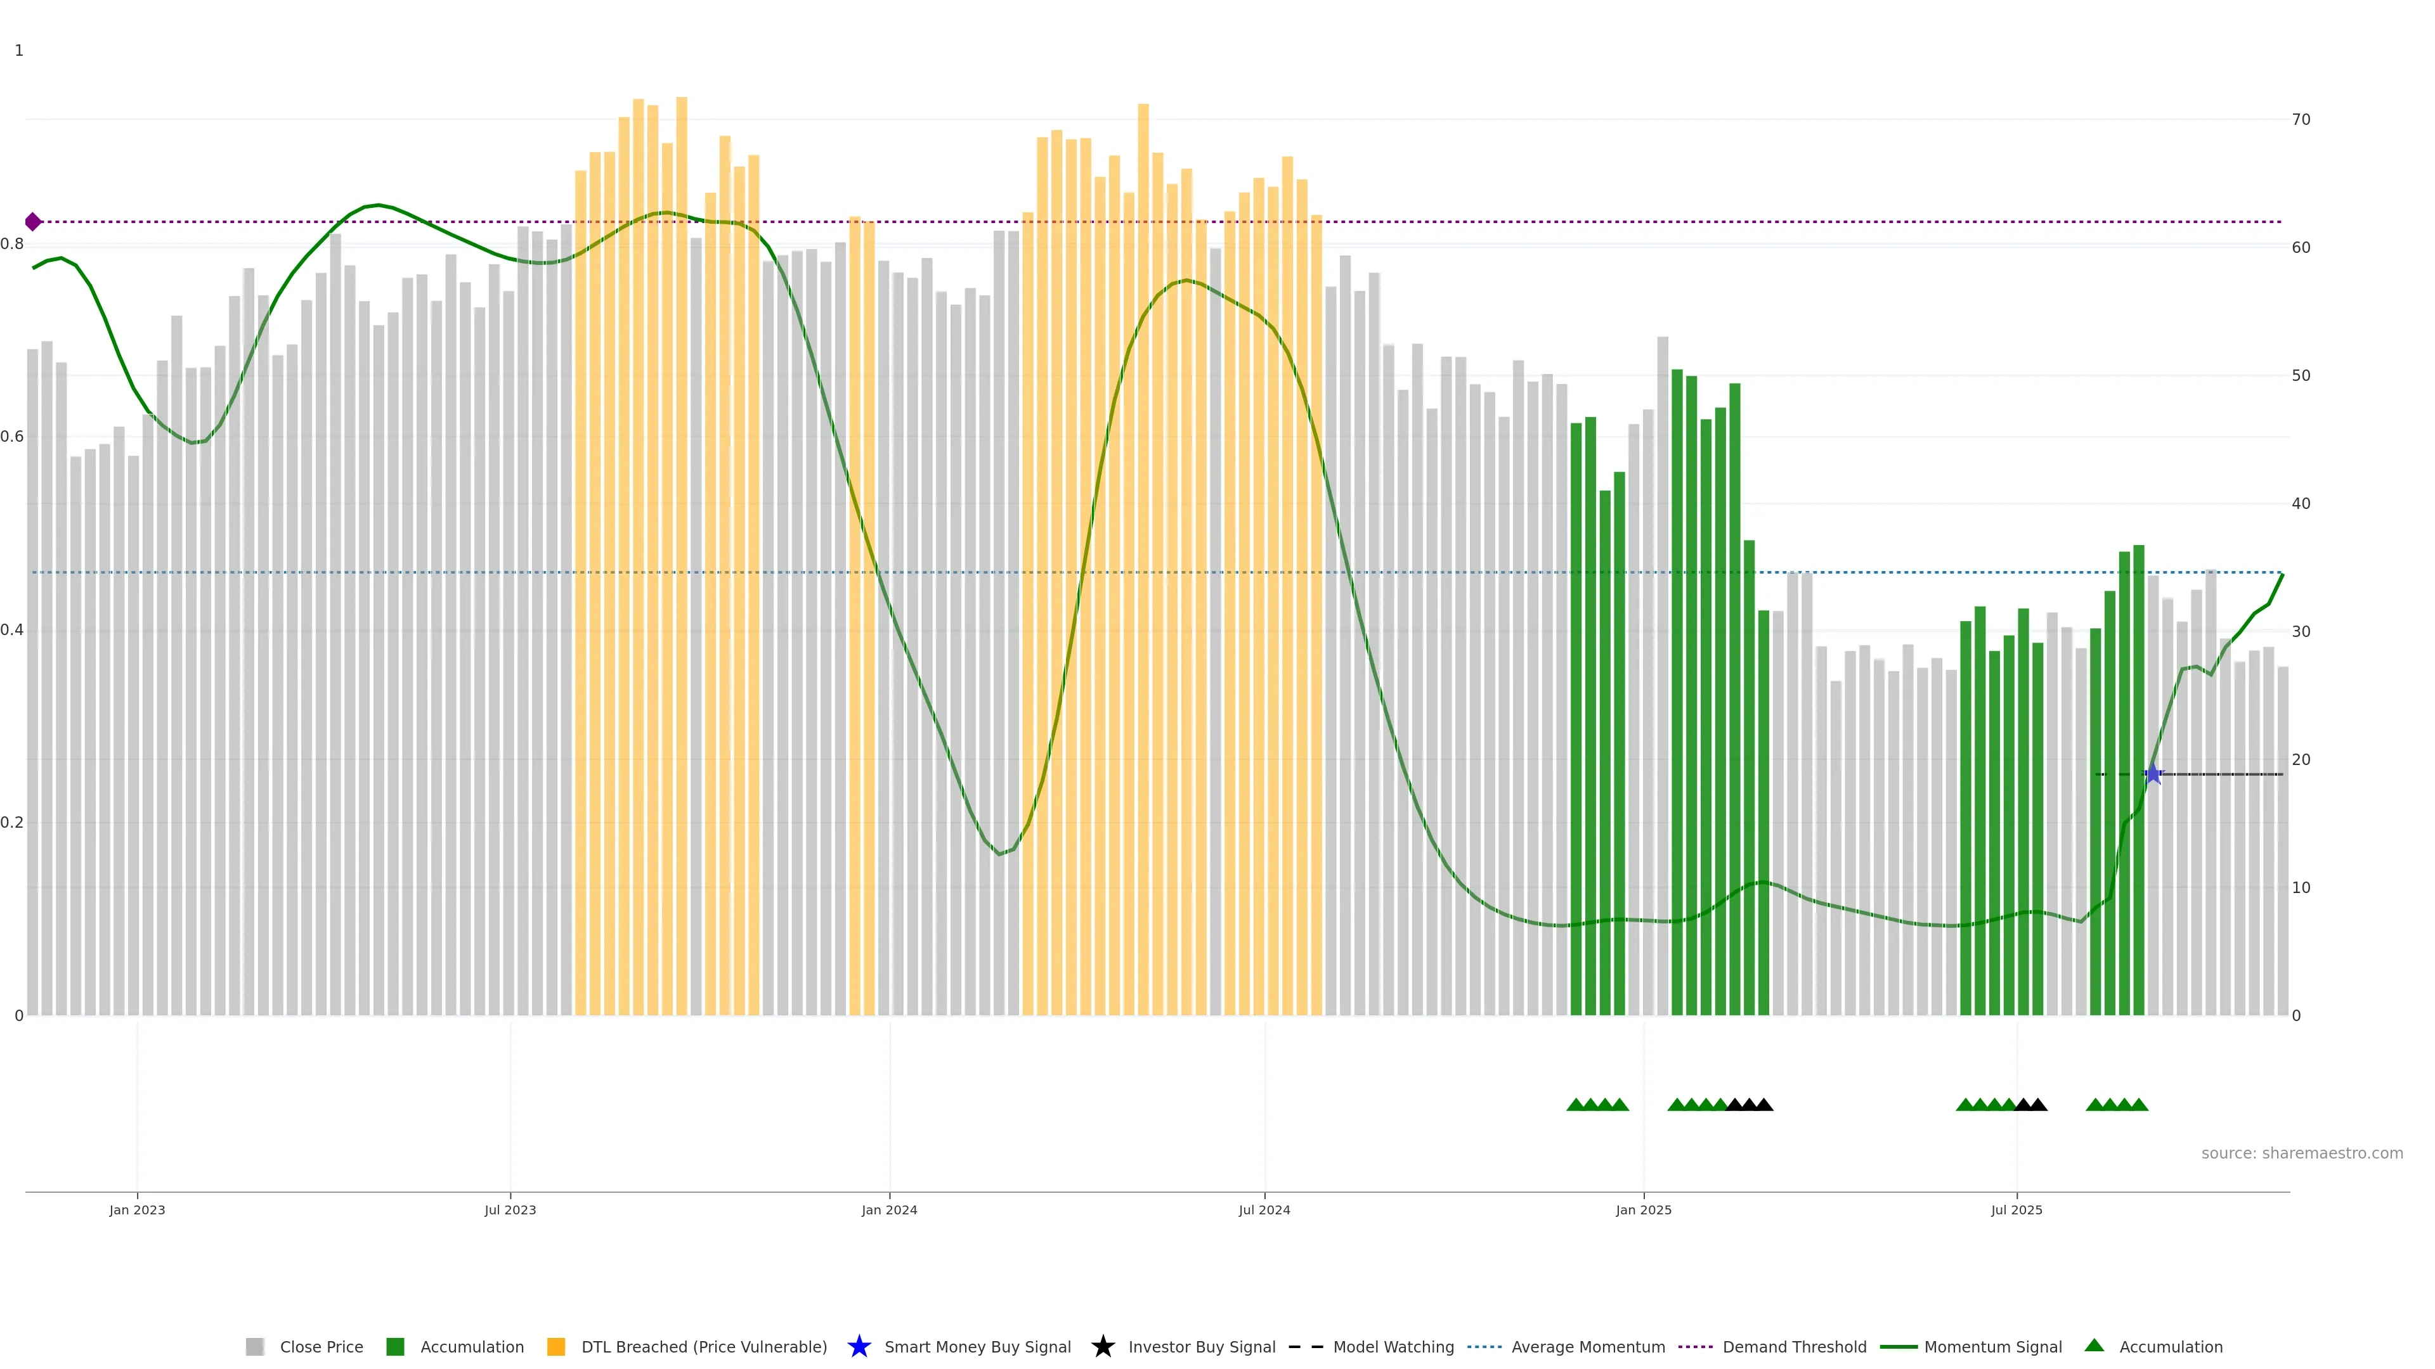Click the 70 tick on right price axis
Screen dimensions: 2435x1369
2301,119
